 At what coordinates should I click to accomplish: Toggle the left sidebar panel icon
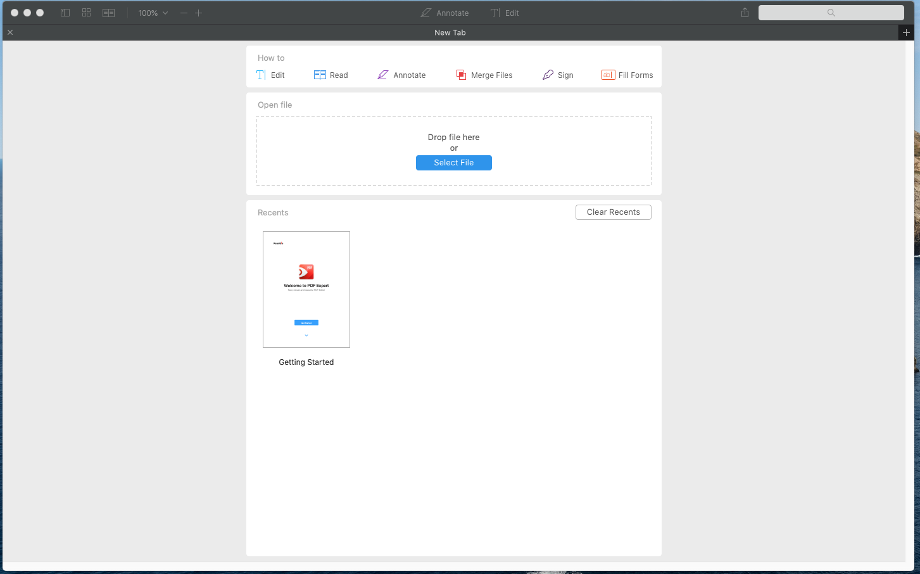click(65, 13)
